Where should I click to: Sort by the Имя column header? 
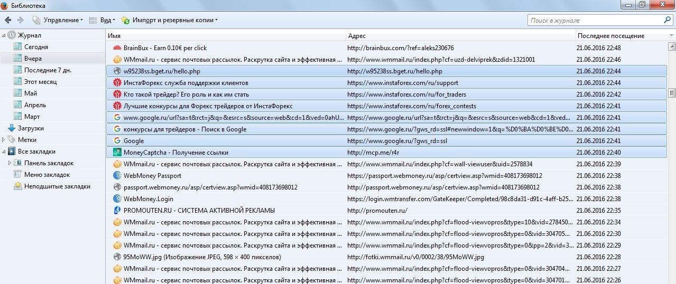[226, 36]
